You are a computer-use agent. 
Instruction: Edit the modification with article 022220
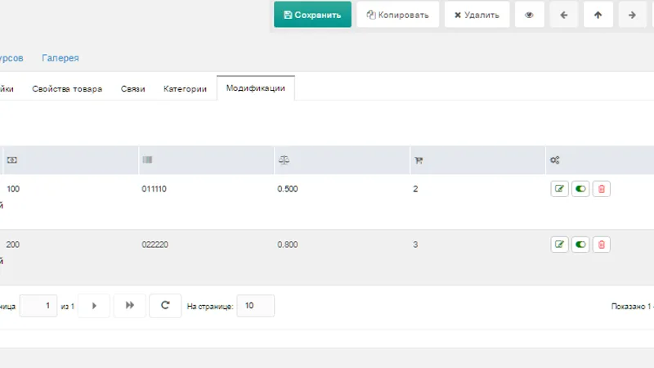click(x=559, y=245)
